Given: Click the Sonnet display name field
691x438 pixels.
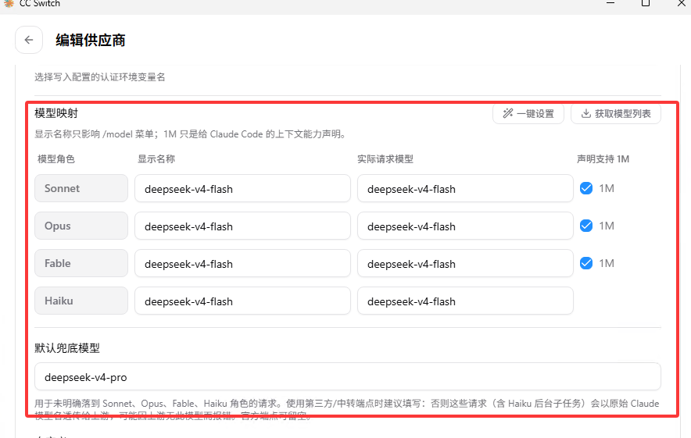Looking at the screenshot, I should (x=242, y=188).
